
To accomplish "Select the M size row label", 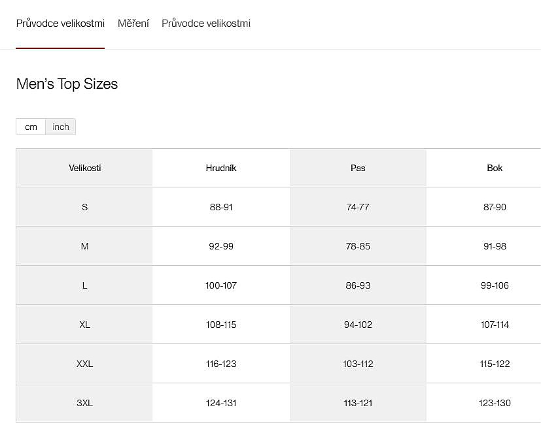I will 84,246.
